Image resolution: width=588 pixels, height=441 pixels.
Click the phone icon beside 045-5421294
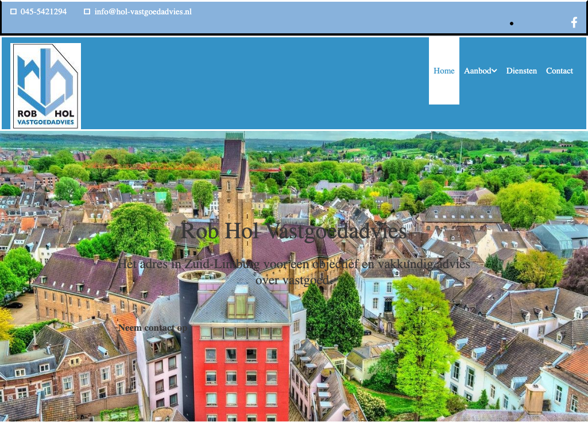(14, 11)
